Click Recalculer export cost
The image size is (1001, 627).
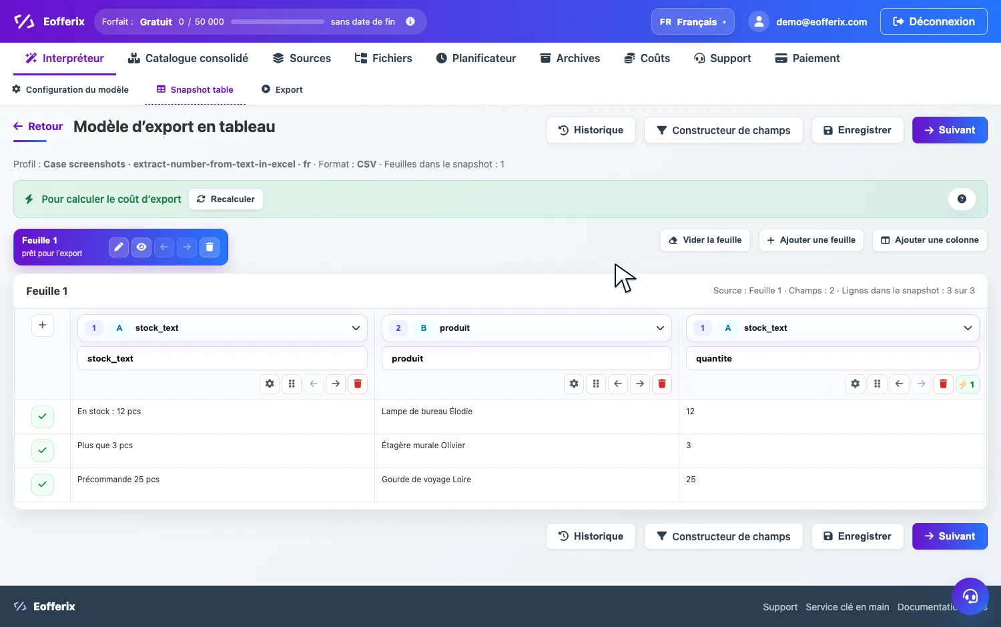[x=226, y=199]
